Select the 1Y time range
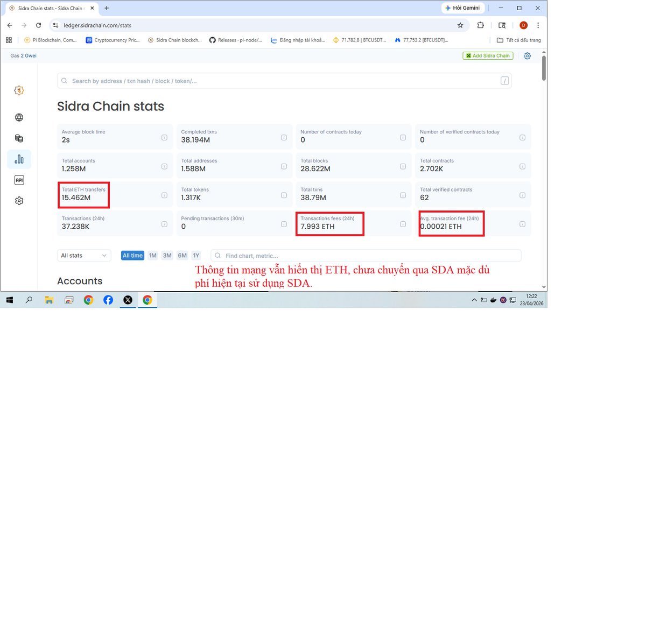The height and width of the screenshot is (642, 646). point(196,256)
